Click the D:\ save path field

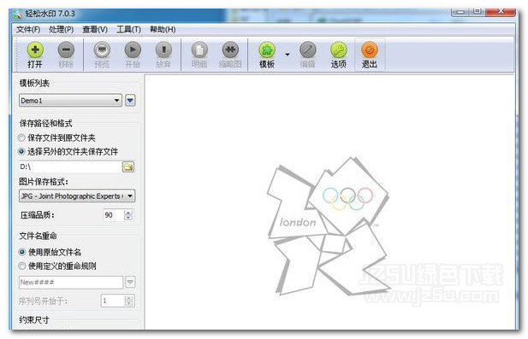point(69,167)
